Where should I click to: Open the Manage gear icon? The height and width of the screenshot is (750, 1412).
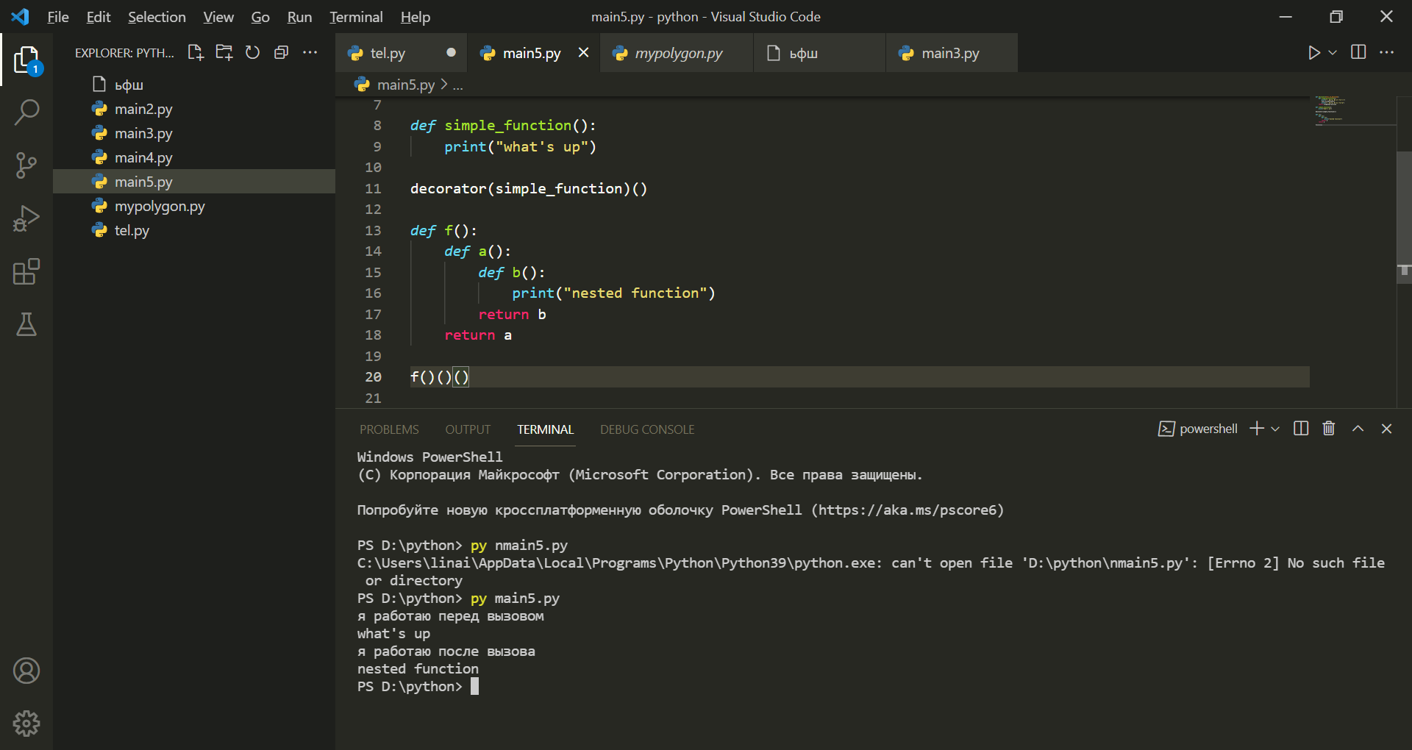click(26, 724)
